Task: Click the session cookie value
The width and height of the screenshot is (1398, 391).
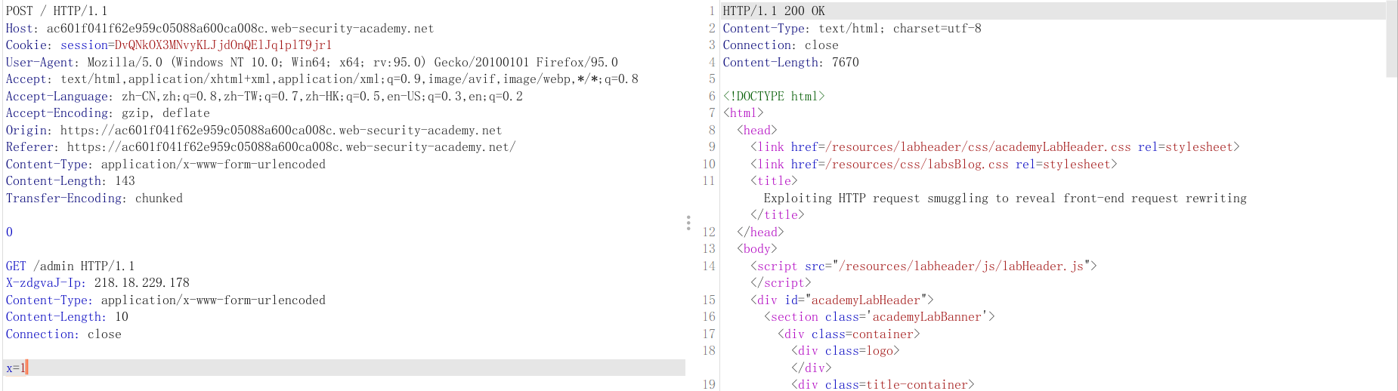Action: (x=223, y=45)
